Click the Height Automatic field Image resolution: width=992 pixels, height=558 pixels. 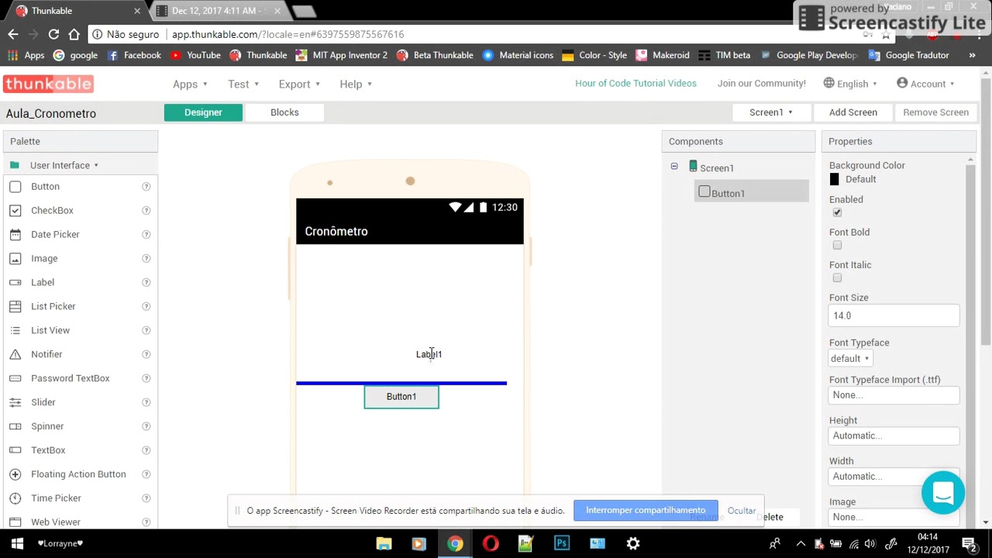click(x=894, y=436)
